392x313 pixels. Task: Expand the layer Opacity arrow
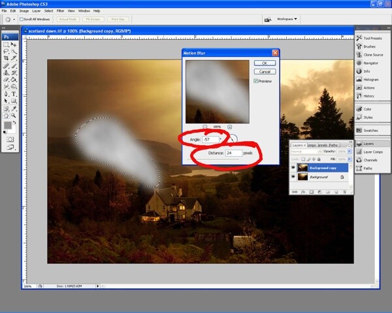tap(350, 151)
